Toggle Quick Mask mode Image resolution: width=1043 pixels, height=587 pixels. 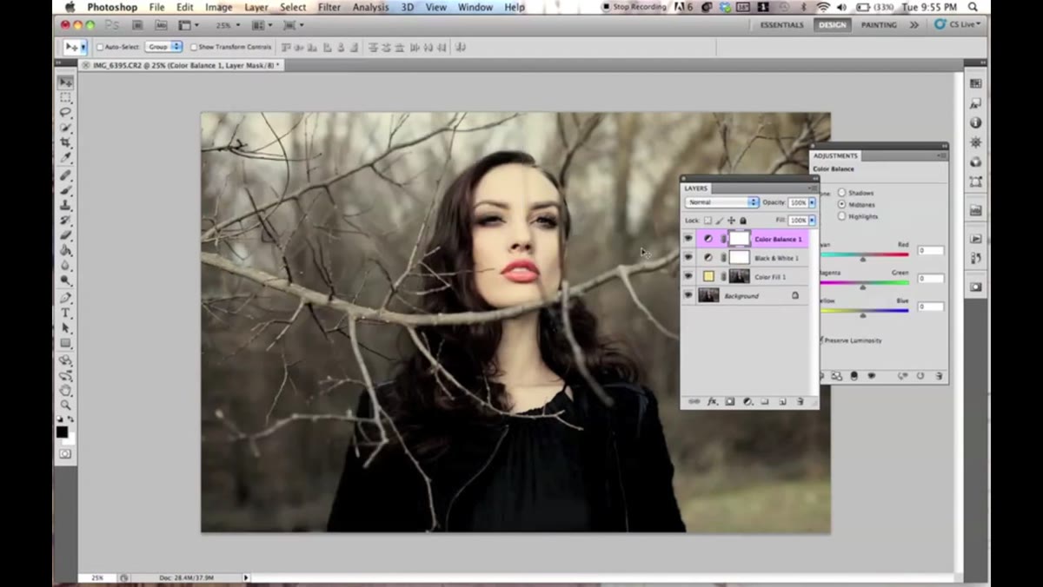tap(65, 453)
